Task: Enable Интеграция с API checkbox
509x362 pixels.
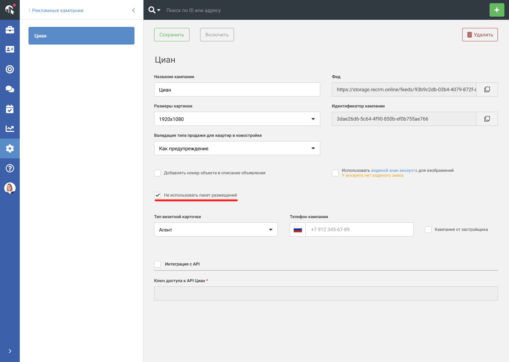Action: [158, 264]
